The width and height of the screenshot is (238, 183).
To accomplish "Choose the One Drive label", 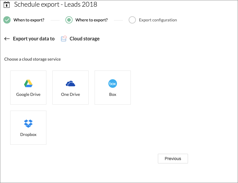I will coord(70,94).
